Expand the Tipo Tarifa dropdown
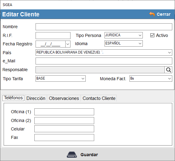This screenshot has width=175, height=161. click(60, 78)
